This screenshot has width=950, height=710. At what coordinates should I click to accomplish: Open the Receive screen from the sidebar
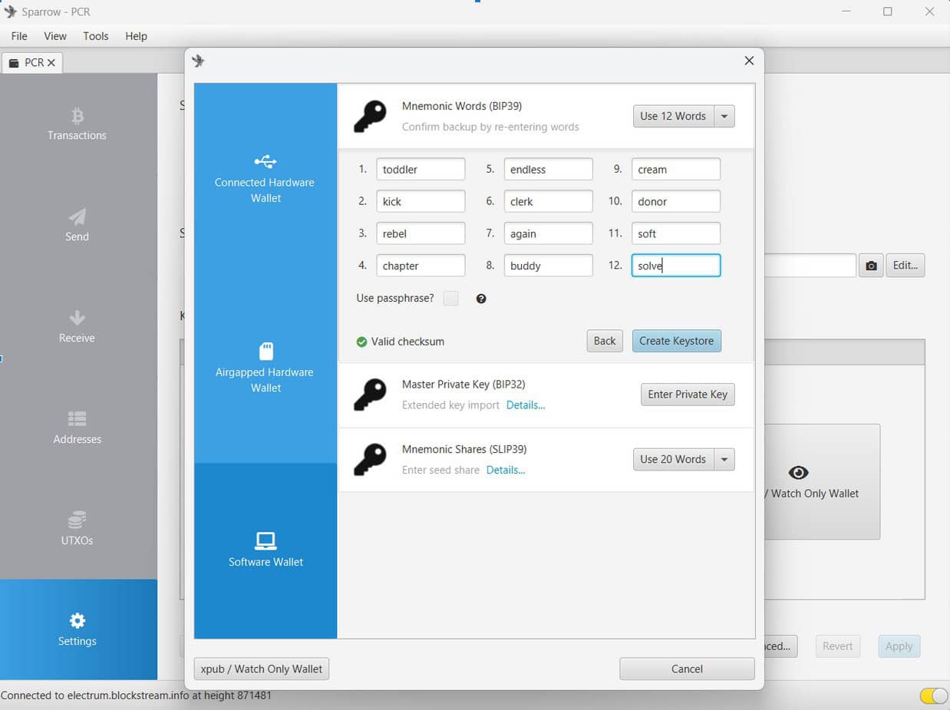coord(77,329)
